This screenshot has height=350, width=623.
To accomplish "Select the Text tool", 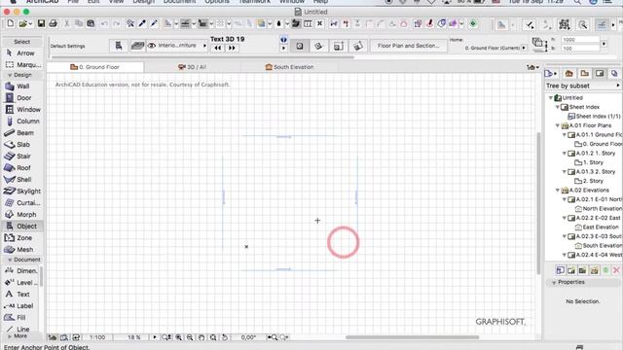I will pyautogui.click(x=18, y=295).
